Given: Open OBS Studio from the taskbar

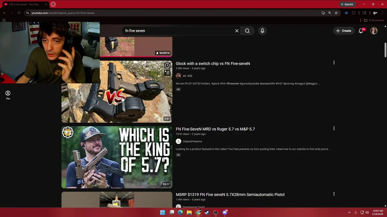Looking at the screenshot, I should click(x=216, y=212).
